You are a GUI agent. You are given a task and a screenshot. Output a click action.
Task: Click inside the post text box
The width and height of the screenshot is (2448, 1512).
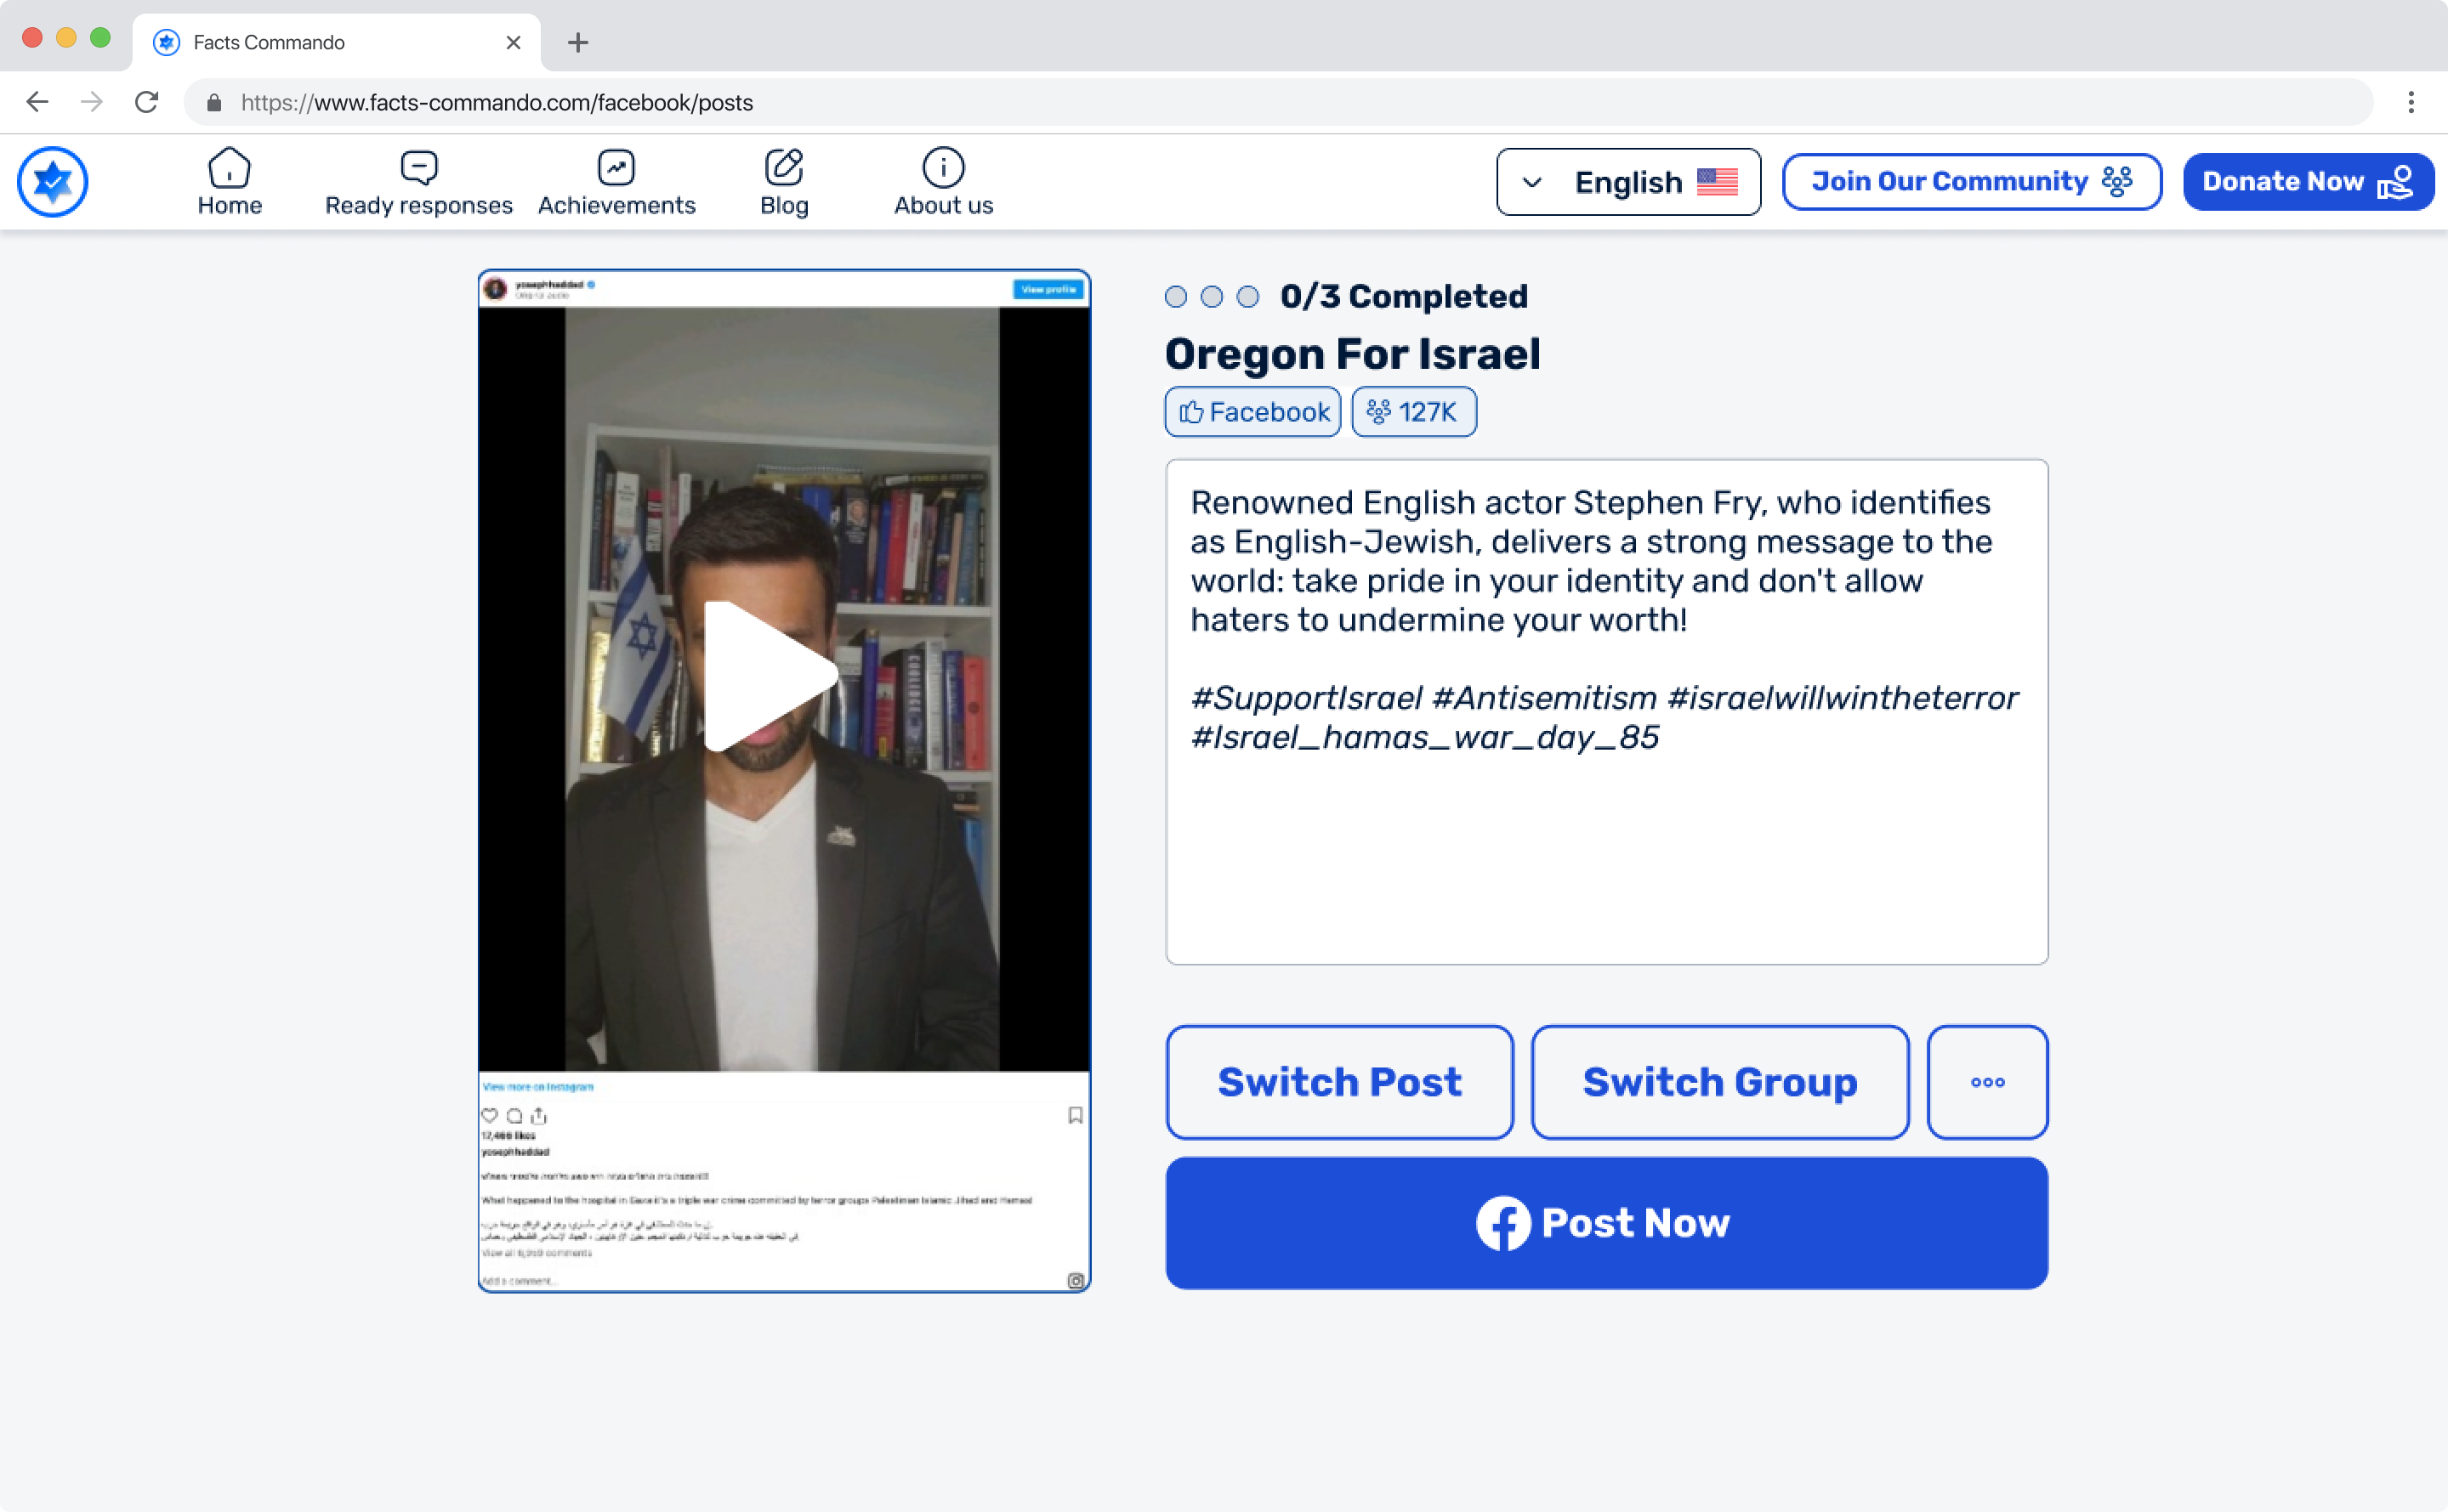[1605, 712]
